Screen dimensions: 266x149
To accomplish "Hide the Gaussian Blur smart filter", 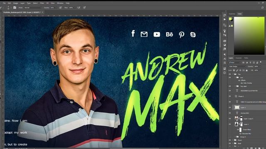I will [x=240, y=134].
